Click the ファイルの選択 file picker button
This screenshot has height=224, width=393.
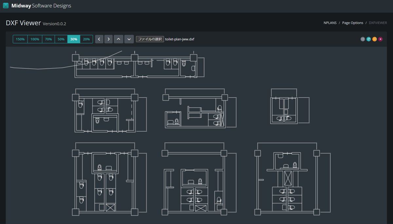click(150, 39)
